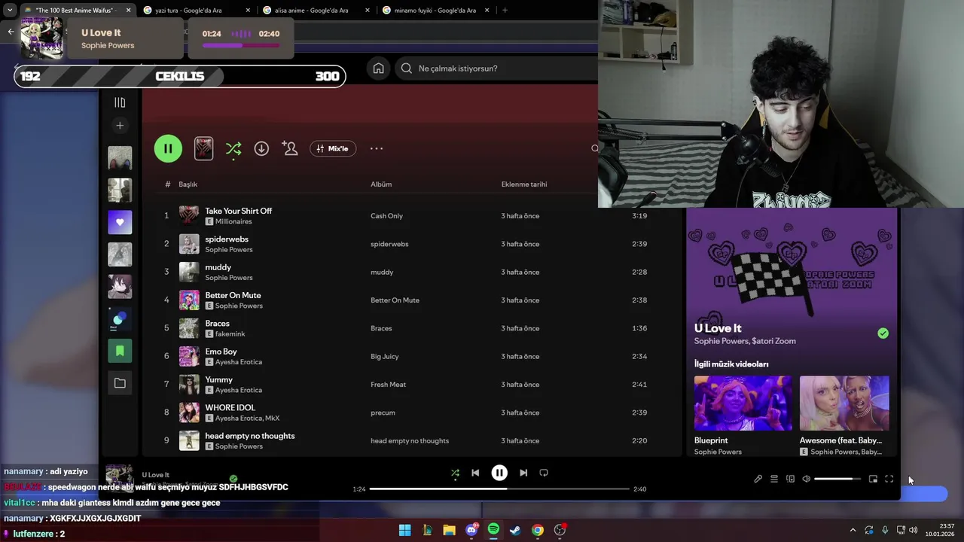Mute audio with the speaker icon
This screenshot has height=542, width=964.
806,479
